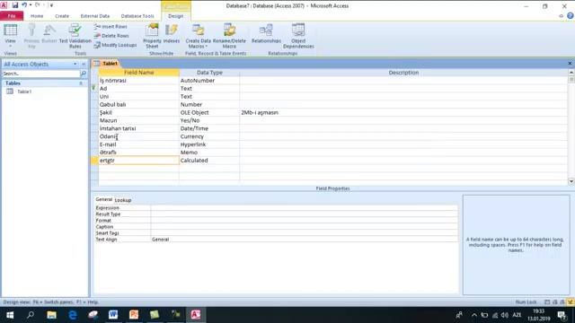Switch to the Home tab
The width and height of the screenshot is (575, 323).
click(x=37, y=16)
